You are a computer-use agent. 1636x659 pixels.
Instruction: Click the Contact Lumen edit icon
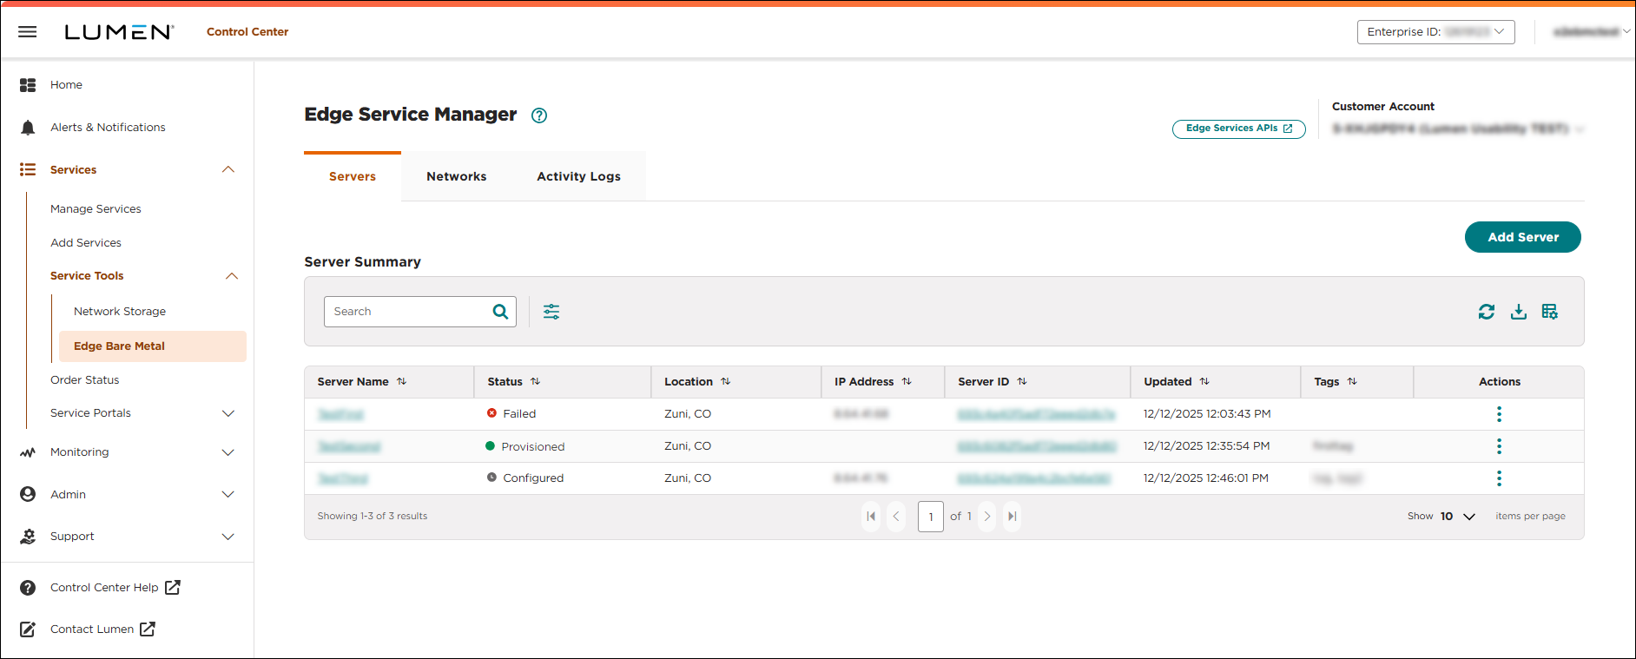(28, 629)
